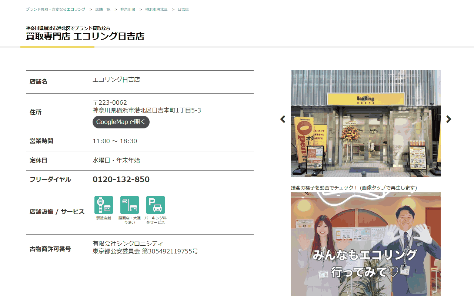The height and width of the screenshot is (296, 474).
Task: Click the business hours 11:00 ～ 18:30
Action: pos(115,141)
